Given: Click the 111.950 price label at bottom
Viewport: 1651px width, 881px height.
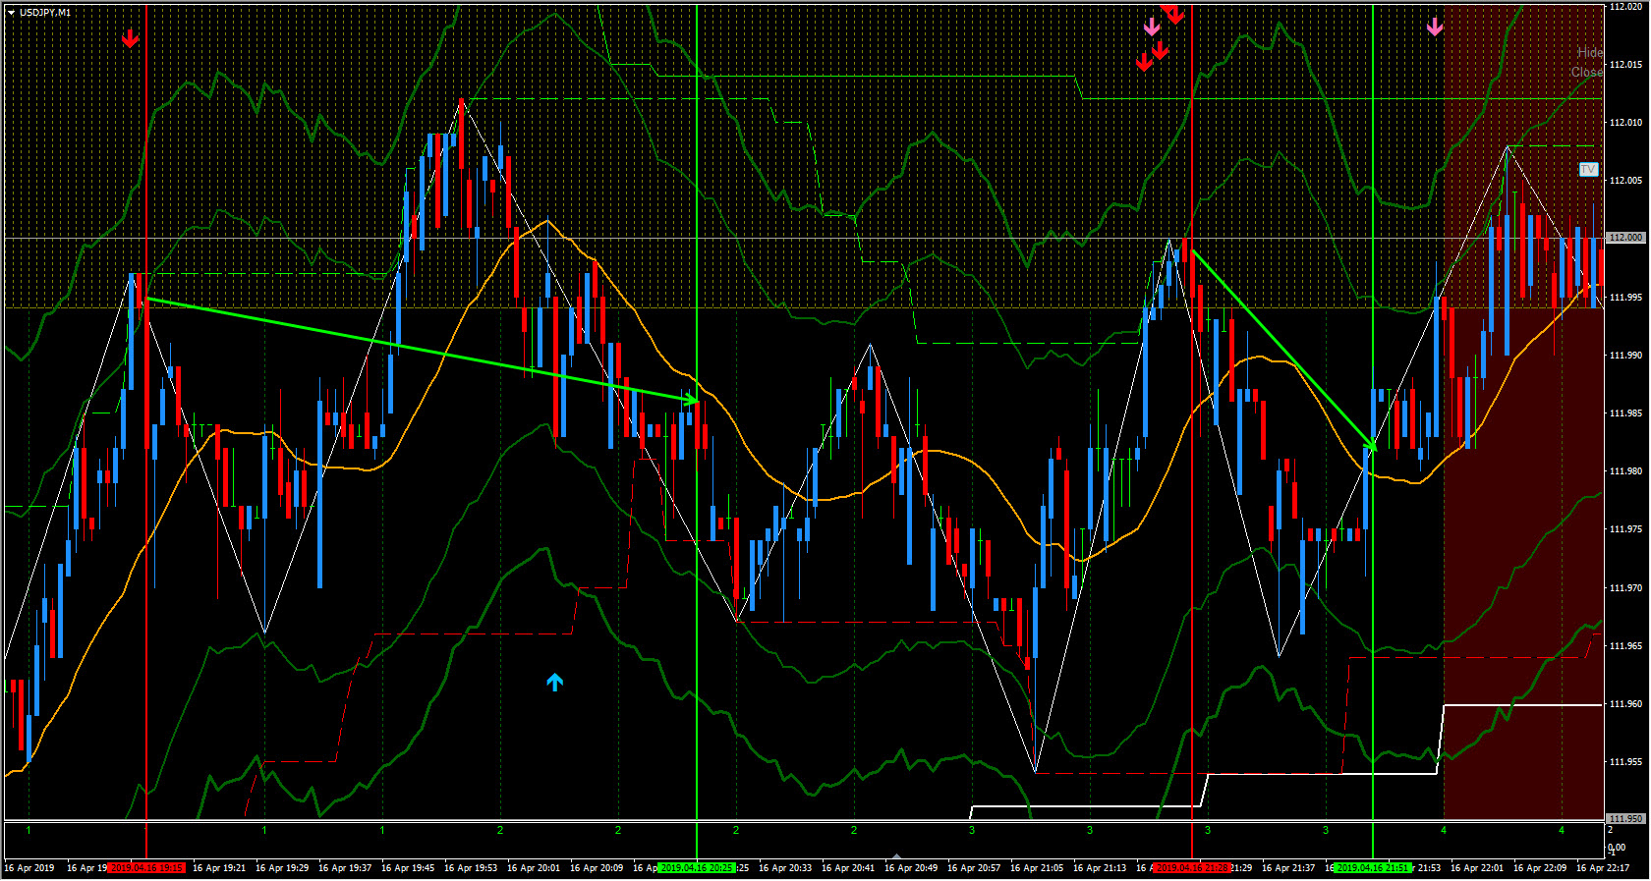Looking at the screenshot, I should coord(1625,818).
